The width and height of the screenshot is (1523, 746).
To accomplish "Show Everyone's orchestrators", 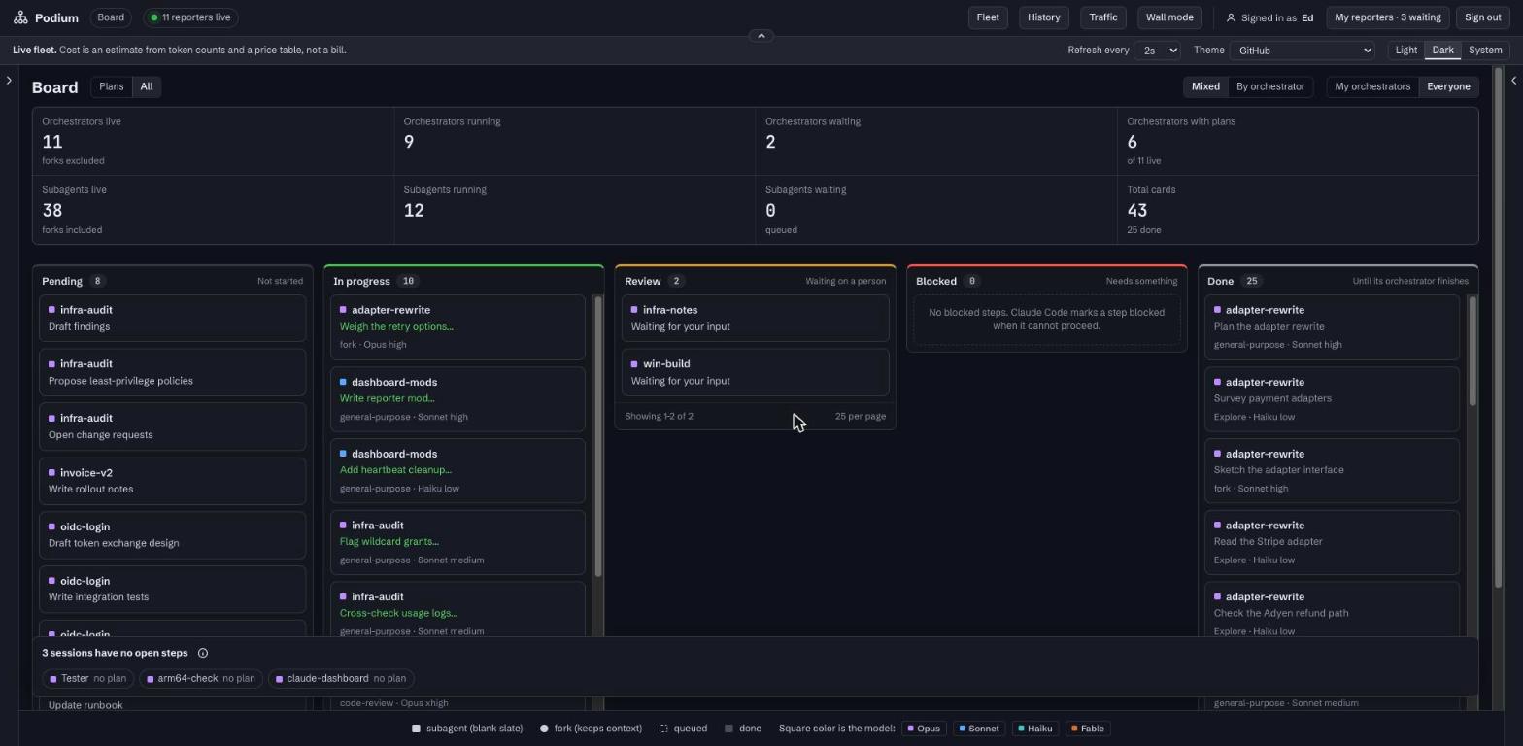I will (1448, 86).
